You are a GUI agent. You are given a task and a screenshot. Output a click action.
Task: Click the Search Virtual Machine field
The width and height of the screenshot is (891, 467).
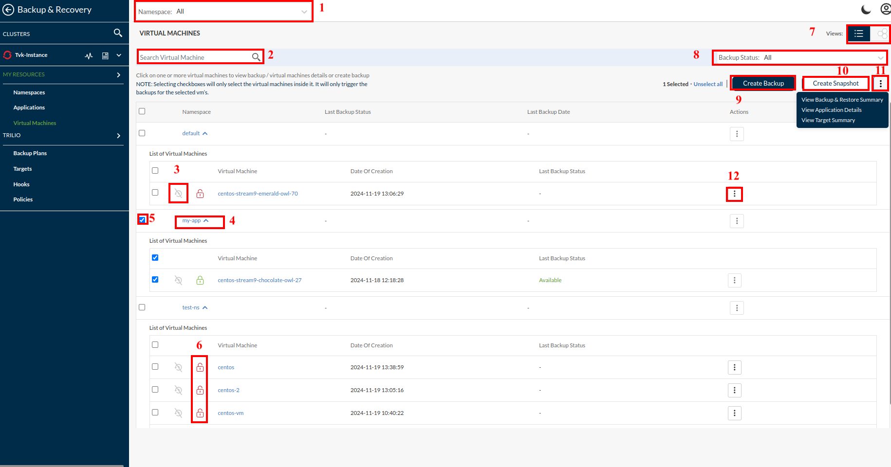pos(195,57)
